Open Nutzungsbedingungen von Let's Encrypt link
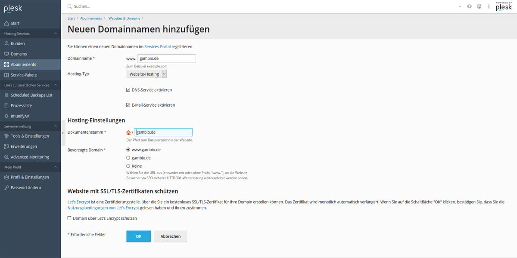 pyautogui.click(x=103, y=208)
